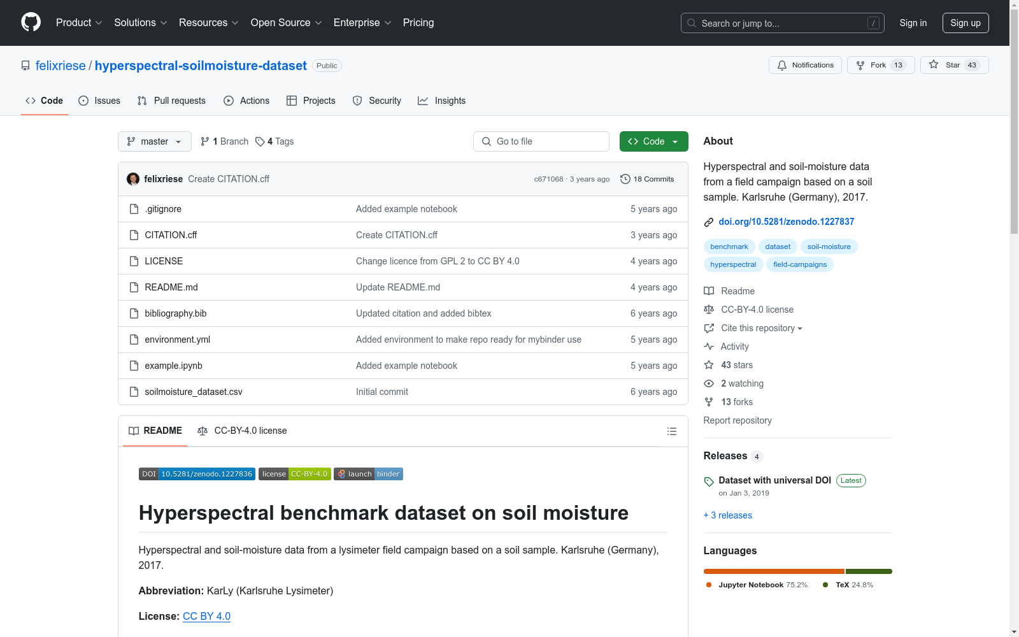Image resolution: width=1019 pixels, height=637 pixels.
Task: Expand the master branch selector
Action: [154, 141]
